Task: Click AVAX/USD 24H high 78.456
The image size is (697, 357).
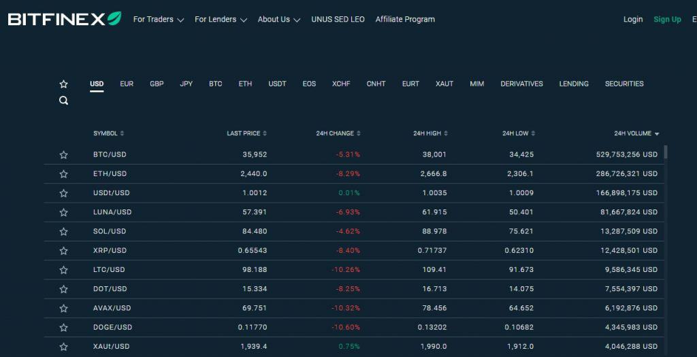Action: point(434,308)
